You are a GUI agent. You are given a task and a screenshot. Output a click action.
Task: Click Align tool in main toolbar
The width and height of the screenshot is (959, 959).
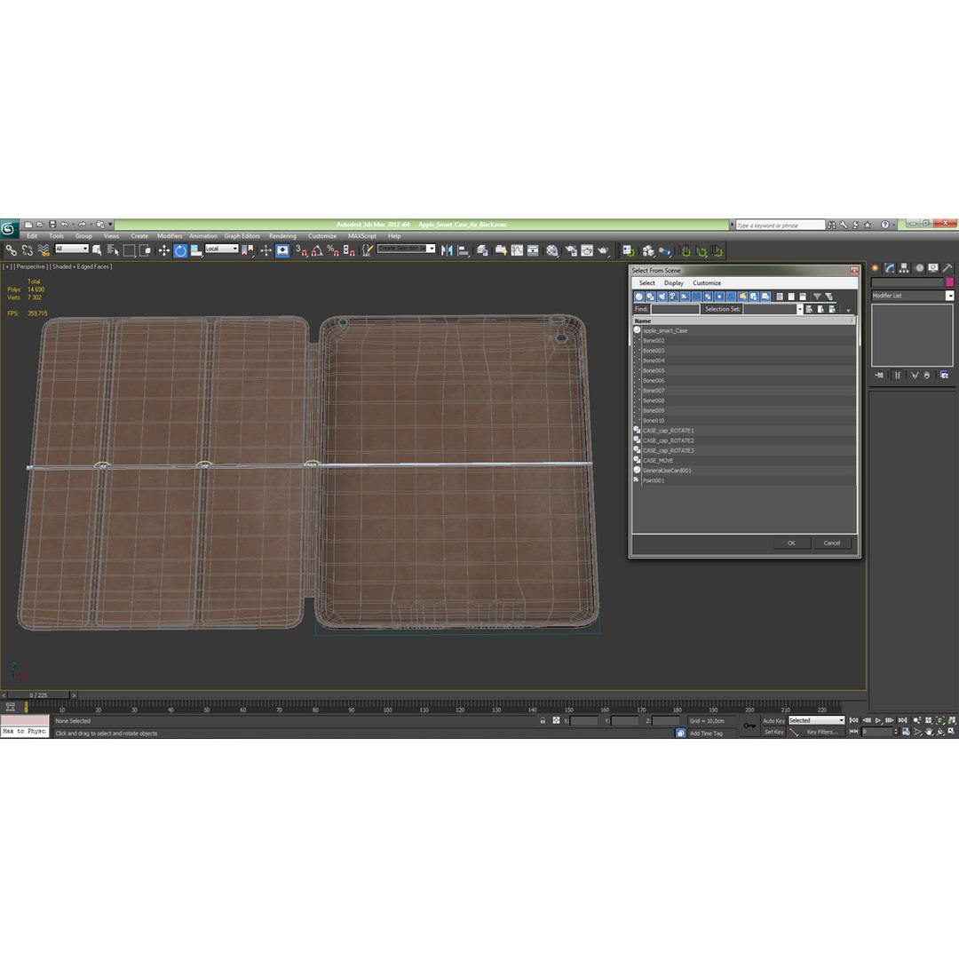[463, 250]
